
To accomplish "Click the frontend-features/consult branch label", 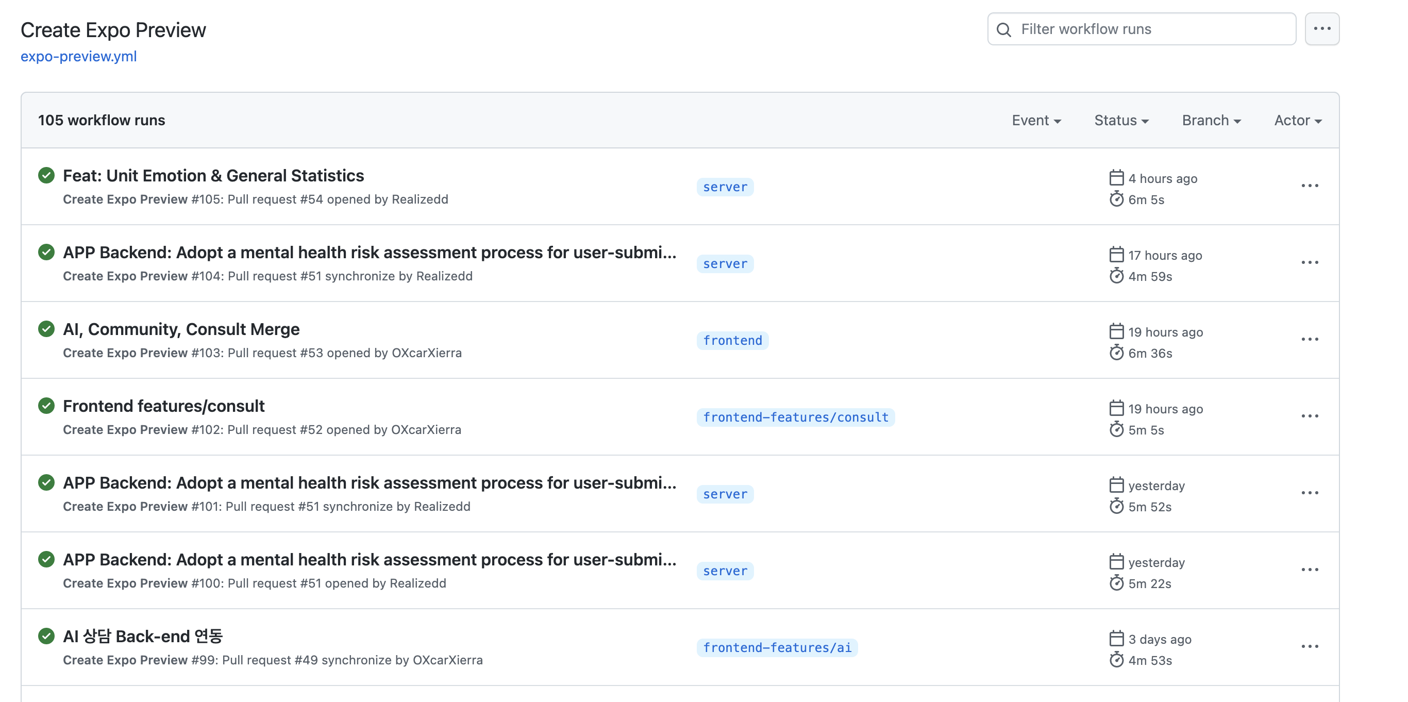I will tap(795, 417).
